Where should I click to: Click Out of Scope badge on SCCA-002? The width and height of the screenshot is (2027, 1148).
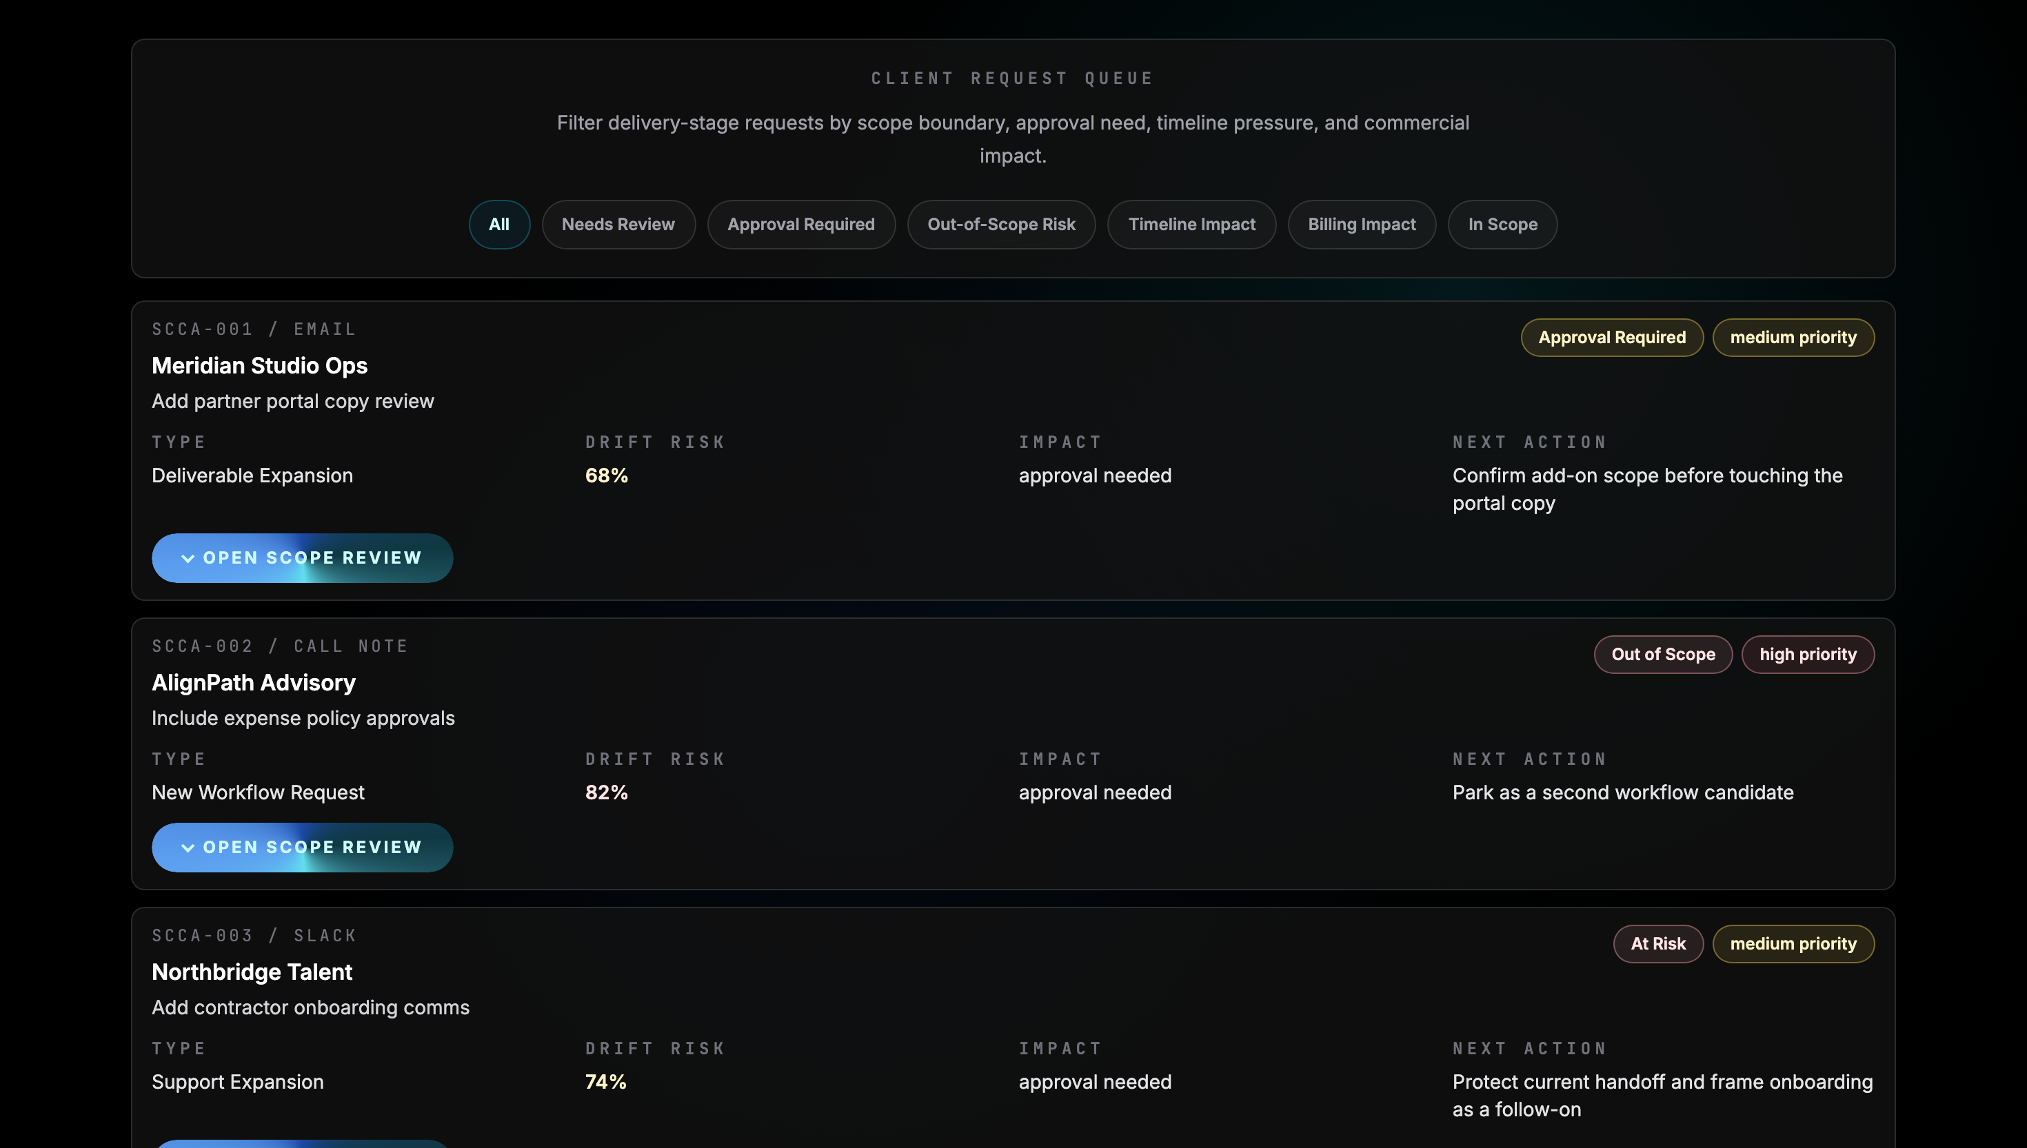pyautogui.click(x=1662, y=655)
